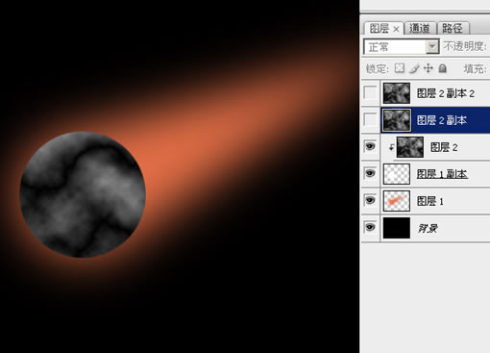
Task: Click the lock transparent pixels icon
Action: coord(400,68)
